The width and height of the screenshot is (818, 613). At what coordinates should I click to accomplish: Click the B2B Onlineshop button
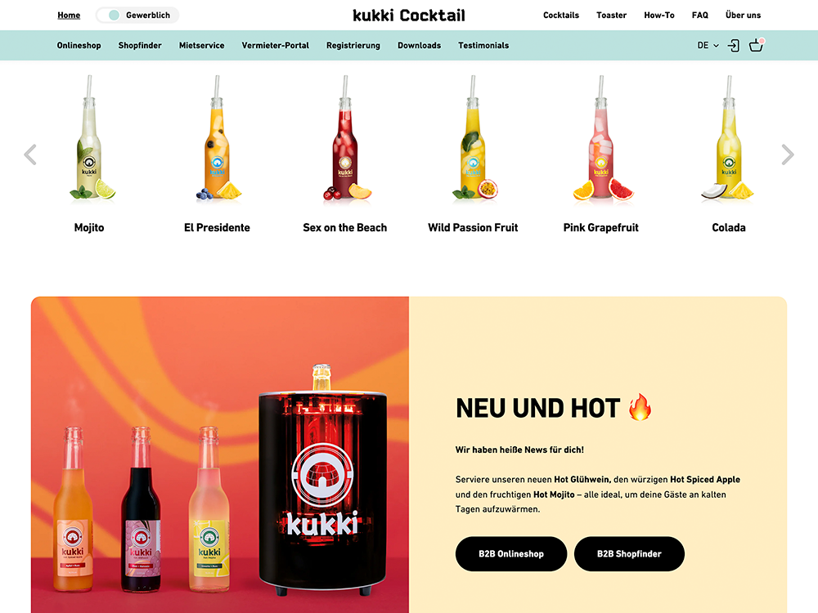(x=511, y=553)
